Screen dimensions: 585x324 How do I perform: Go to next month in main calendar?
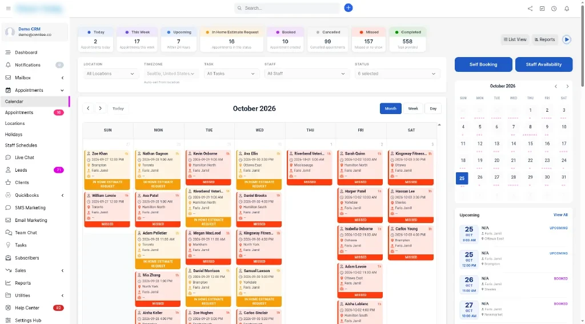(x=100, y=108)
